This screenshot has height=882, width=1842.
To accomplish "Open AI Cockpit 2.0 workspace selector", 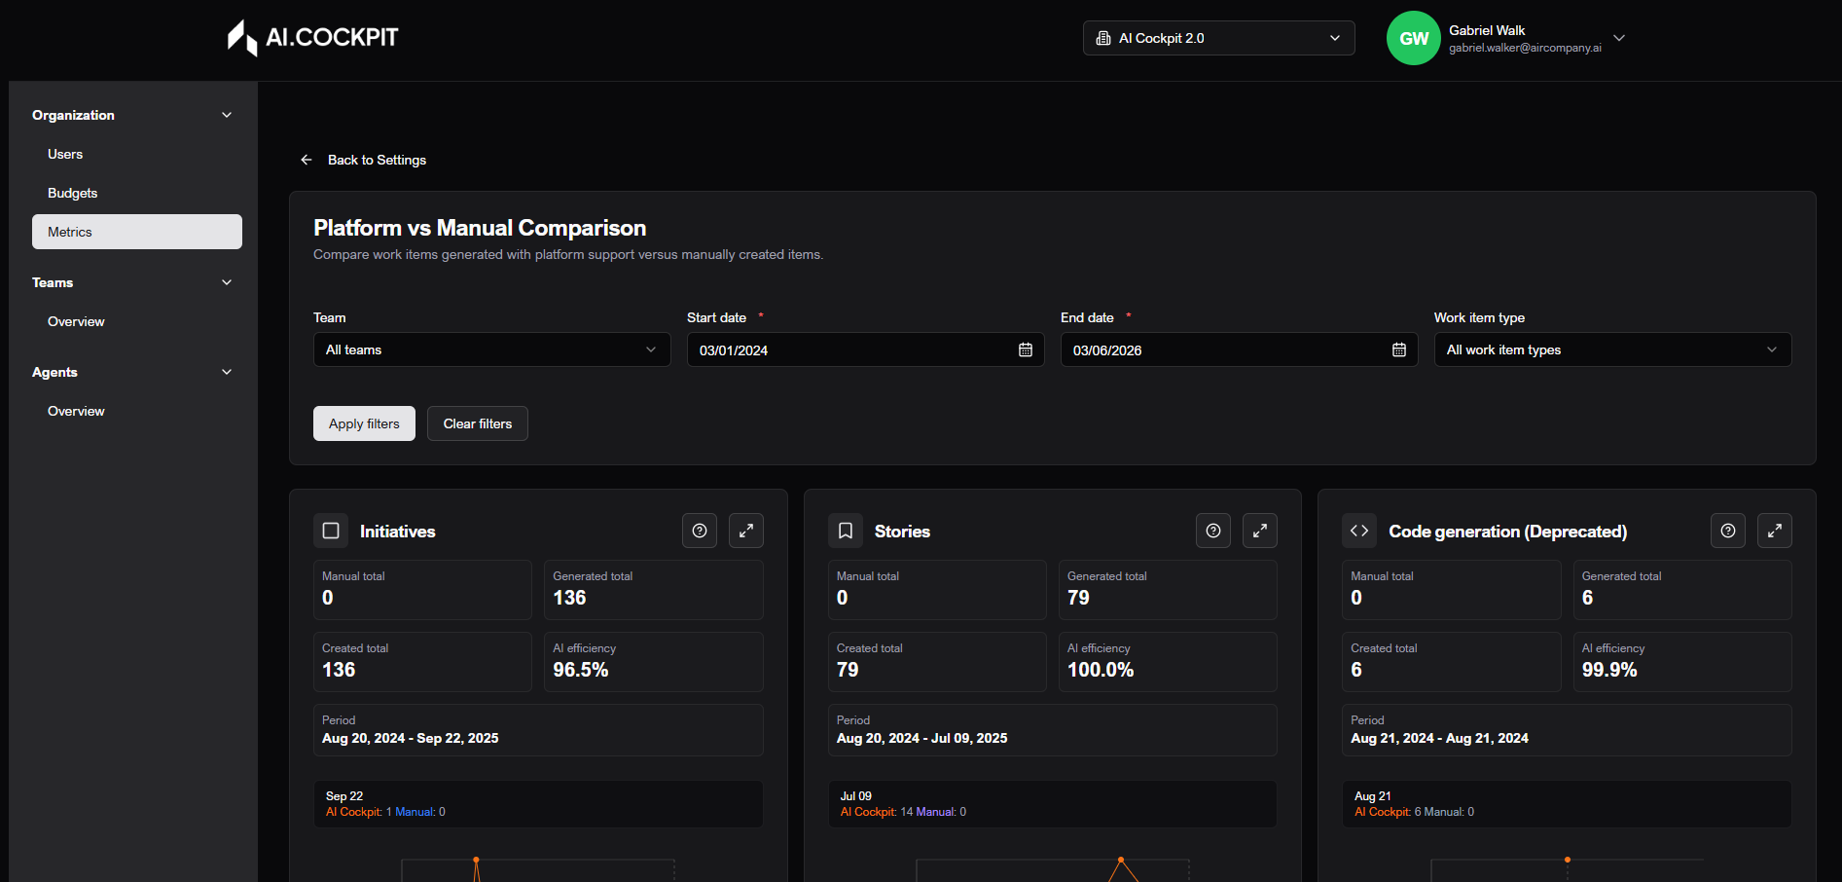I will [x=1217, y=38].
